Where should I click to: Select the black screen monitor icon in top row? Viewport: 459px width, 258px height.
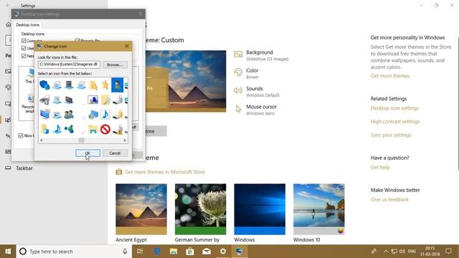pos(69,85)
